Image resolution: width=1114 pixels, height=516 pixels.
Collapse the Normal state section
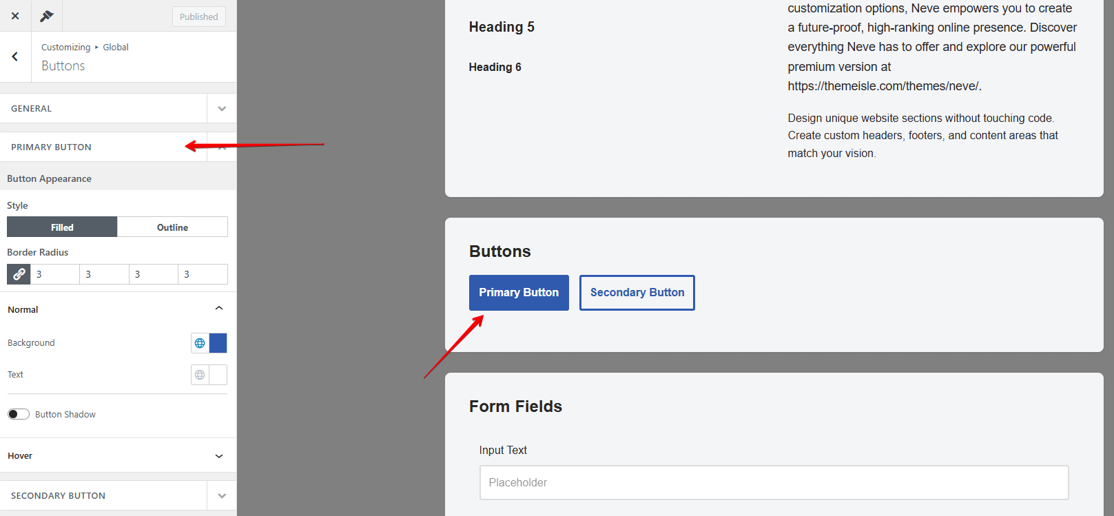coord(219,309)
